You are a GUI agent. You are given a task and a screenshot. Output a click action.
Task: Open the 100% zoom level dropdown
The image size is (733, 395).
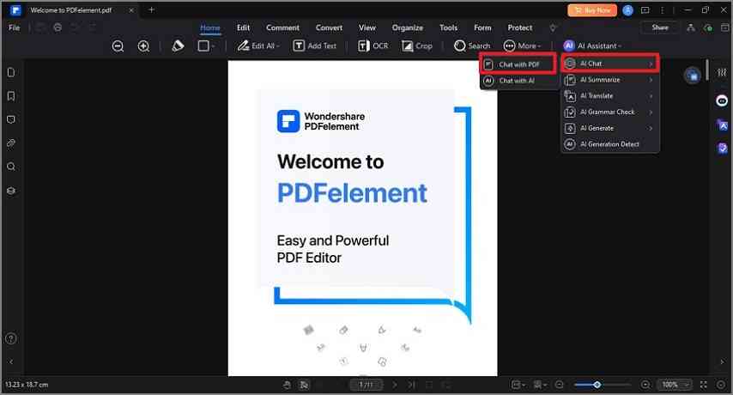[674, 385]
